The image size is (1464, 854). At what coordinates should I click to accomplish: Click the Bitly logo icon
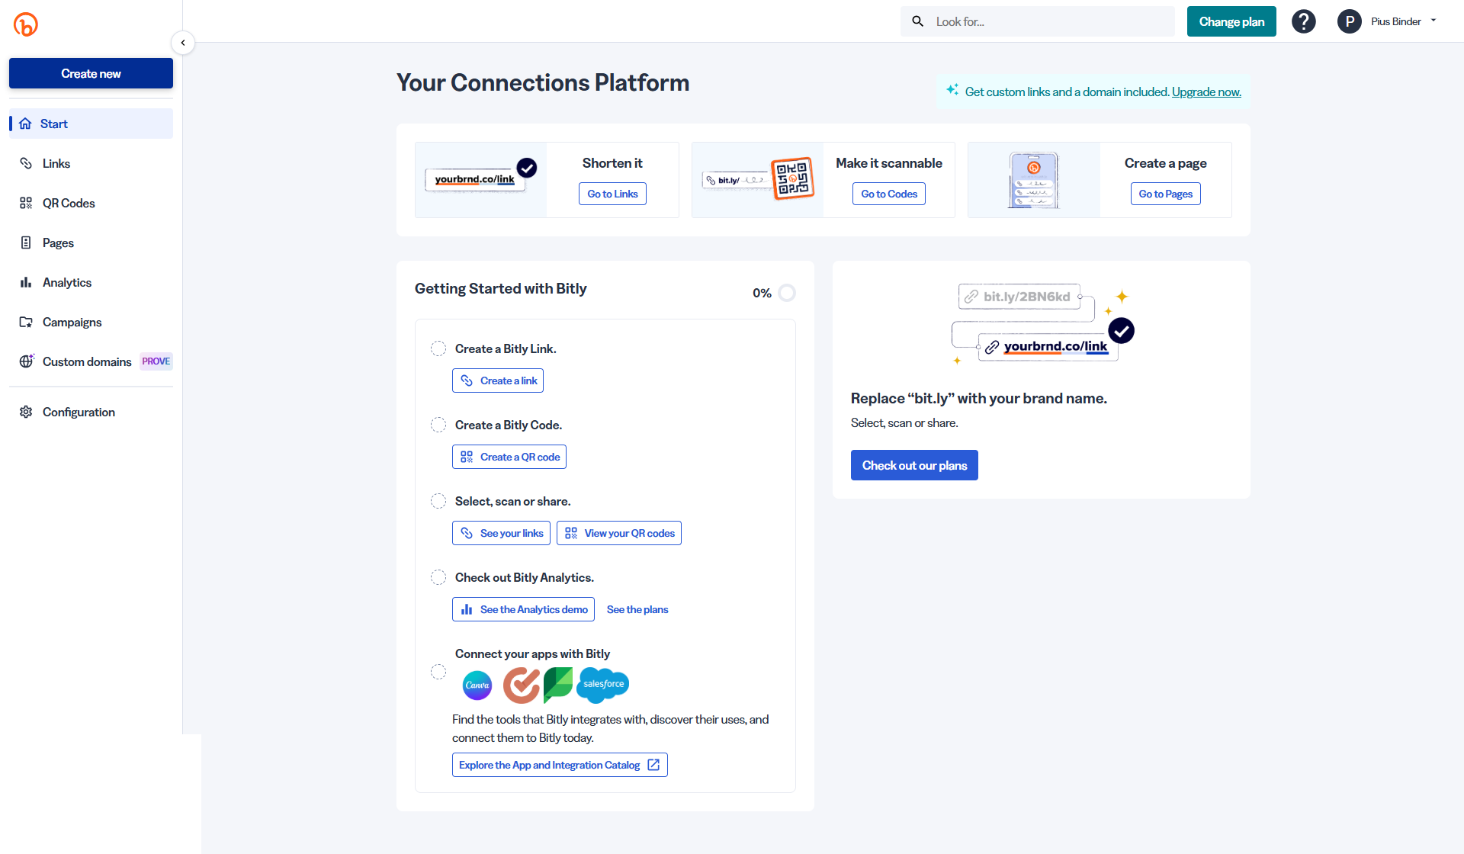[x=26, y=24]
